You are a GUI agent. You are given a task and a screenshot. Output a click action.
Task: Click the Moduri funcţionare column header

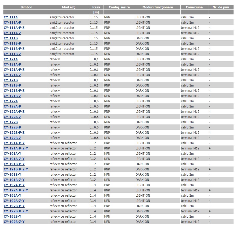pos(158,7)
